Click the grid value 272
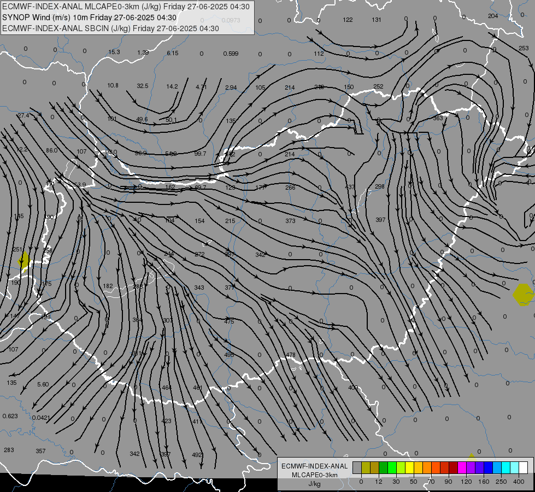This screenshot has width=535, height=492. pos(199,254)
